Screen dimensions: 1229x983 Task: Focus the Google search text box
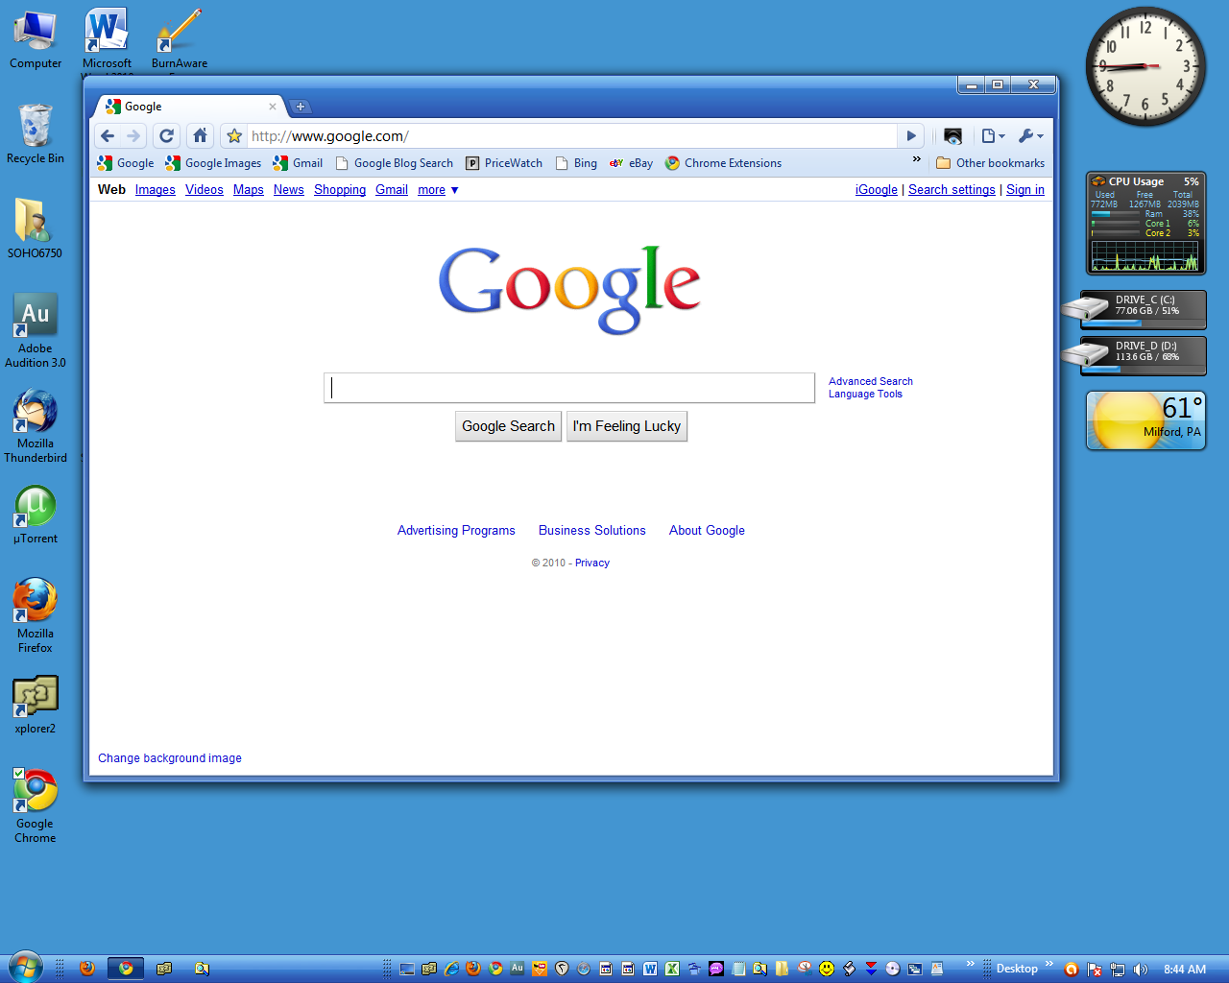click(x=569, y=388)
